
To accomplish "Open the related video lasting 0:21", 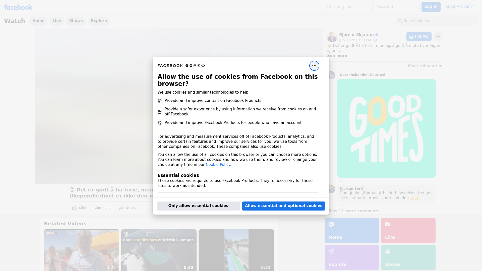I will (236, 250).
